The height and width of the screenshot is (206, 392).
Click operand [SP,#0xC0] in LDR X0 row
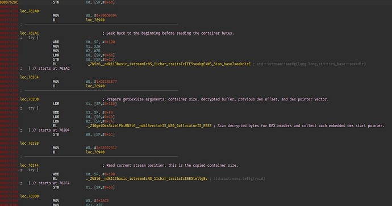pyautogui.click(x=105, y=117)
